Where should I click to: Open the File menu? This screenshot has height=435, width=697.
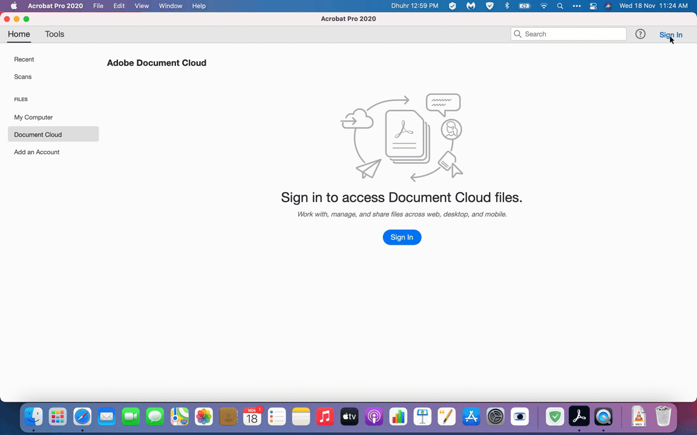[98, 6]
